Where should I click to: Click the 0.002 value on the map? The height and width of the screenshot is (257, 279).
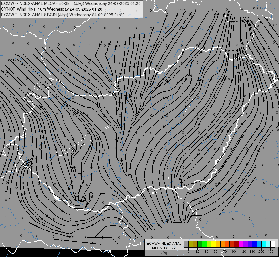[273, 25]
